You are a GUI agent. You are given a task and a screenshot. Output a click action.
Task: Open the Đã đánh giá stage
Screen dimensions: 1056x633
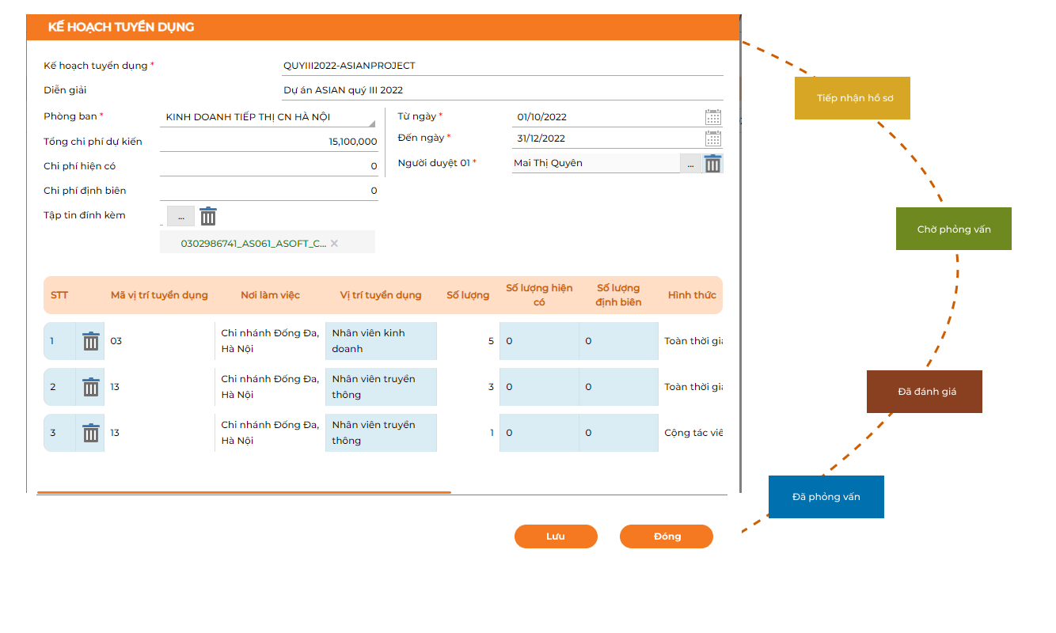(924, 392)
